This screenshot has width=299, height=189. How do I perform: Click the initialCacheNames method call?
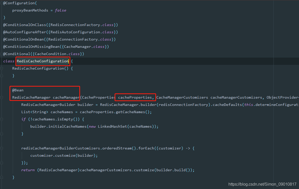[67, 126]
